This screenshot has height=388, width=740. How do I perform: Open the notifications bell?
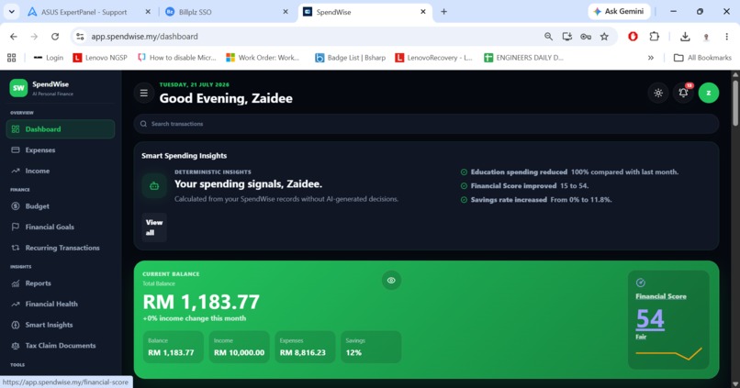tap(683, 93)
